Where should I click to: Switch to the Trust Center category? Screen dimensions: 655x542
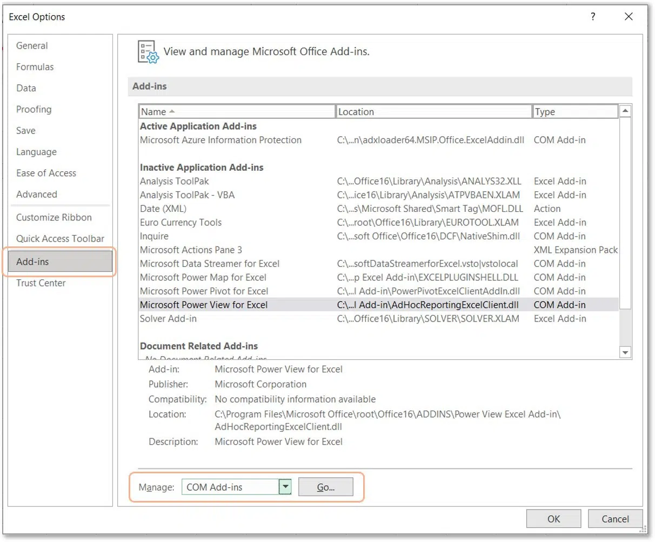click(x=41, y=283)
